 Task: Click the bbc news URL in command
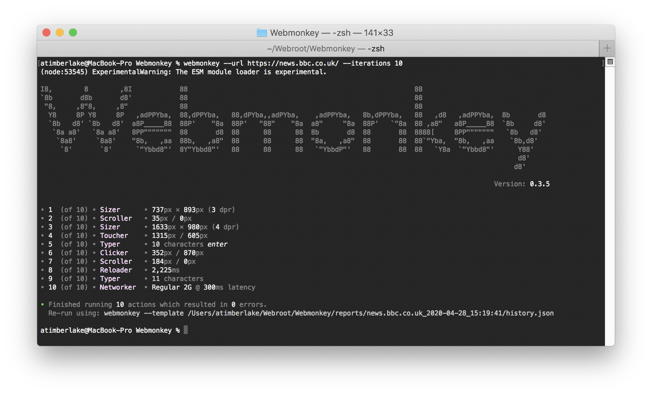tap(293, 63)
